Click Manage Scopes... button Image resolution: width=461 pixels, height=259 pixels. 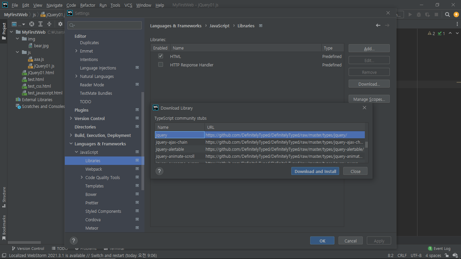tap(369, 99)
